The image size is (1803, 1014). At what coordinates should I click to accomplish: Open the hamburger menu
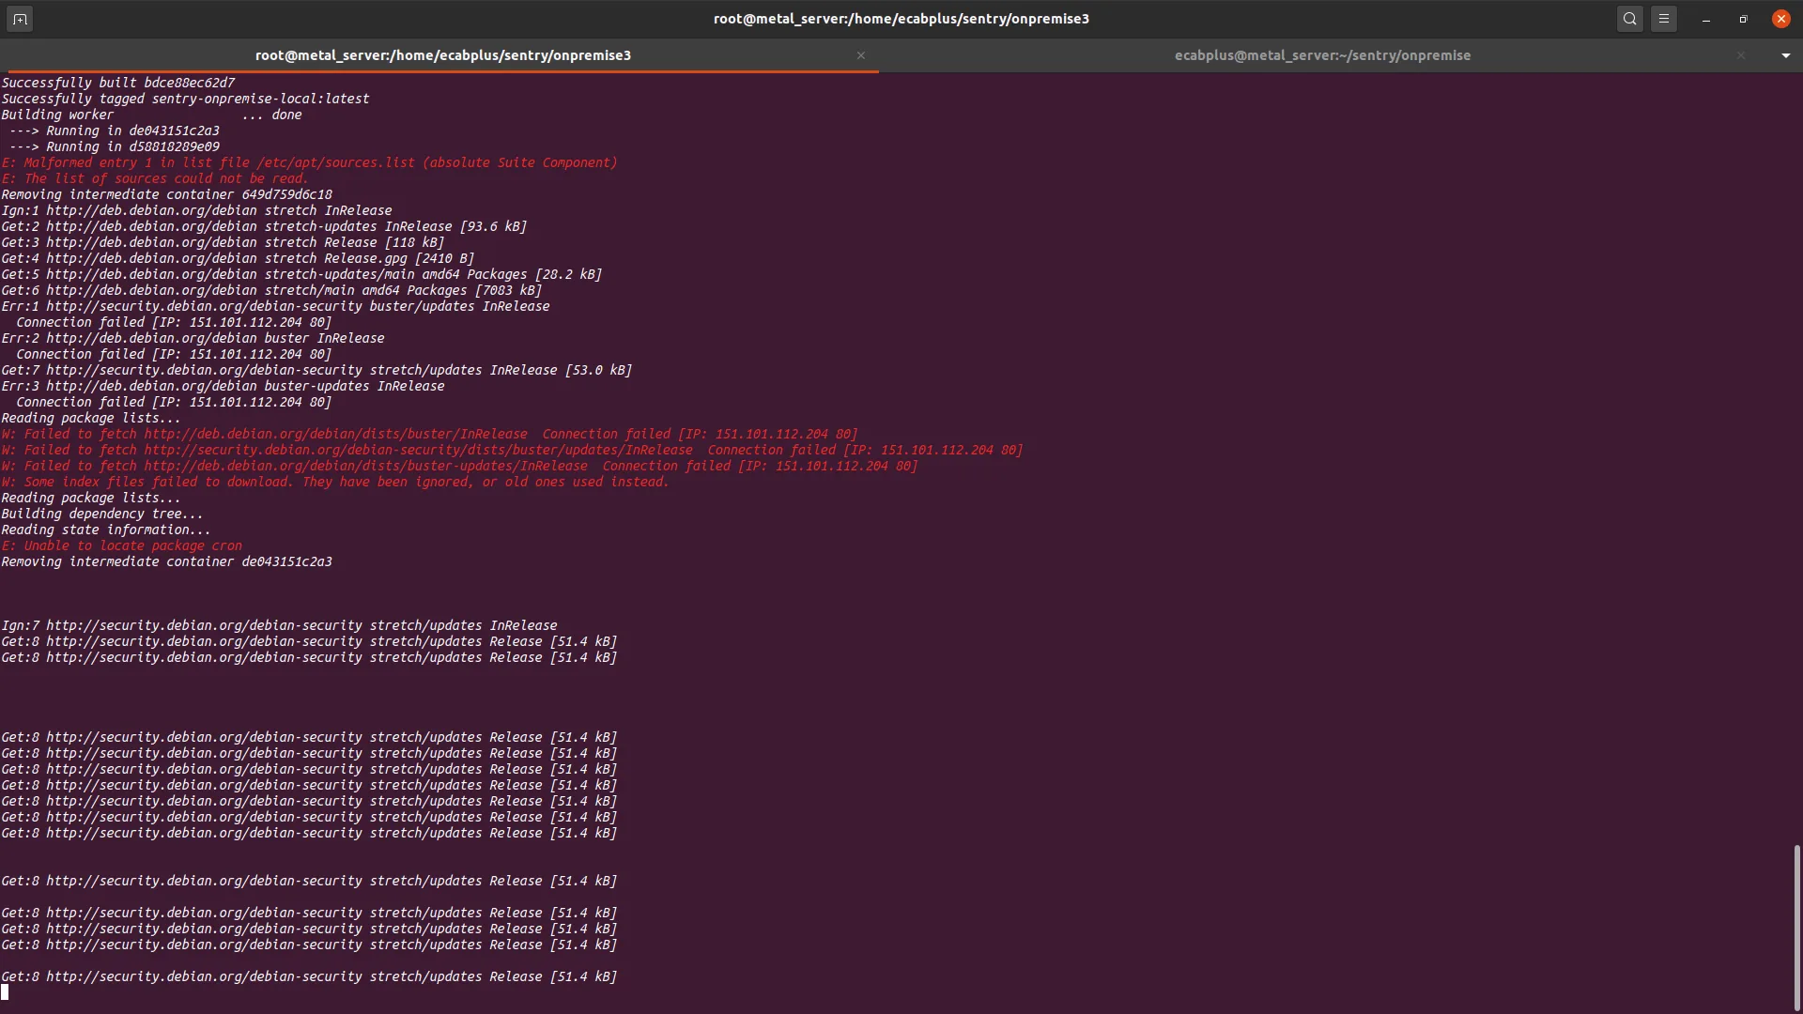pyautogui.click(x=1664, y=19)
